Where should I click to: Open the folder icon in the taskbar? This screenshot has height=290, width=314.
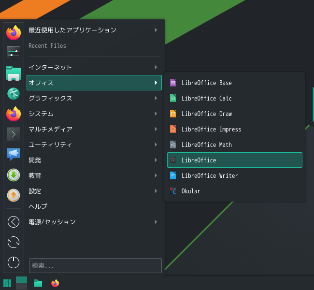pyautogui.click(x=38, y=283)
